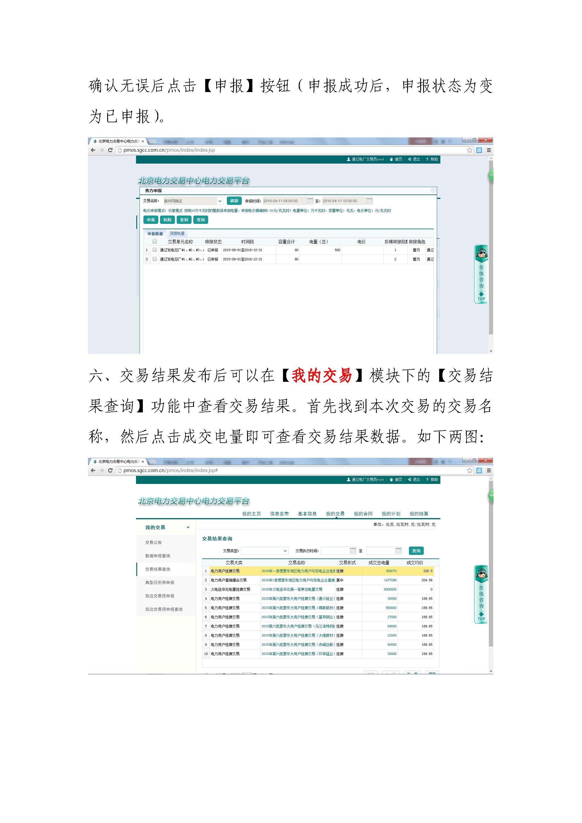Open the Chrome hamburger menu icon

(x=489, y=151)
